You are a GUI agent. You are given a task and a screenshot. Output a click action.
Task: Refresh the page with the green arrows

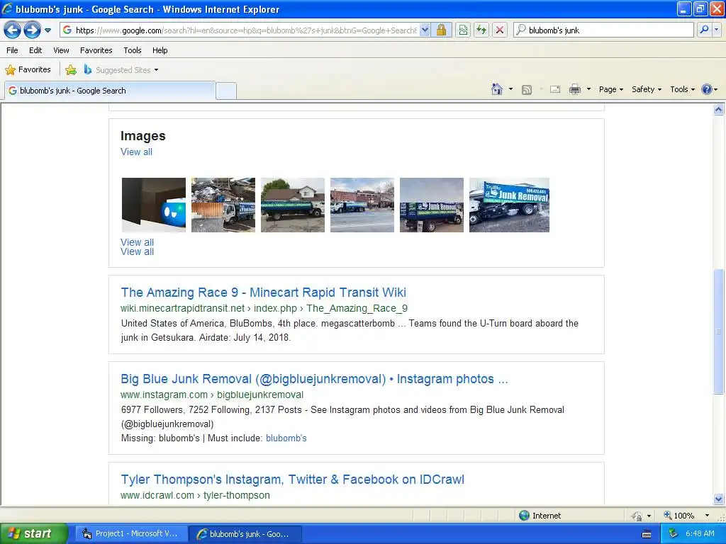point(481,30)
